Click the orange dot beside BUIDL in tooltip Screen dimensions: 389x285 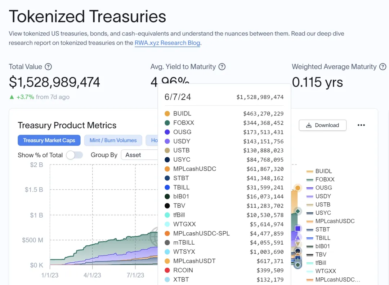point(167,114)
